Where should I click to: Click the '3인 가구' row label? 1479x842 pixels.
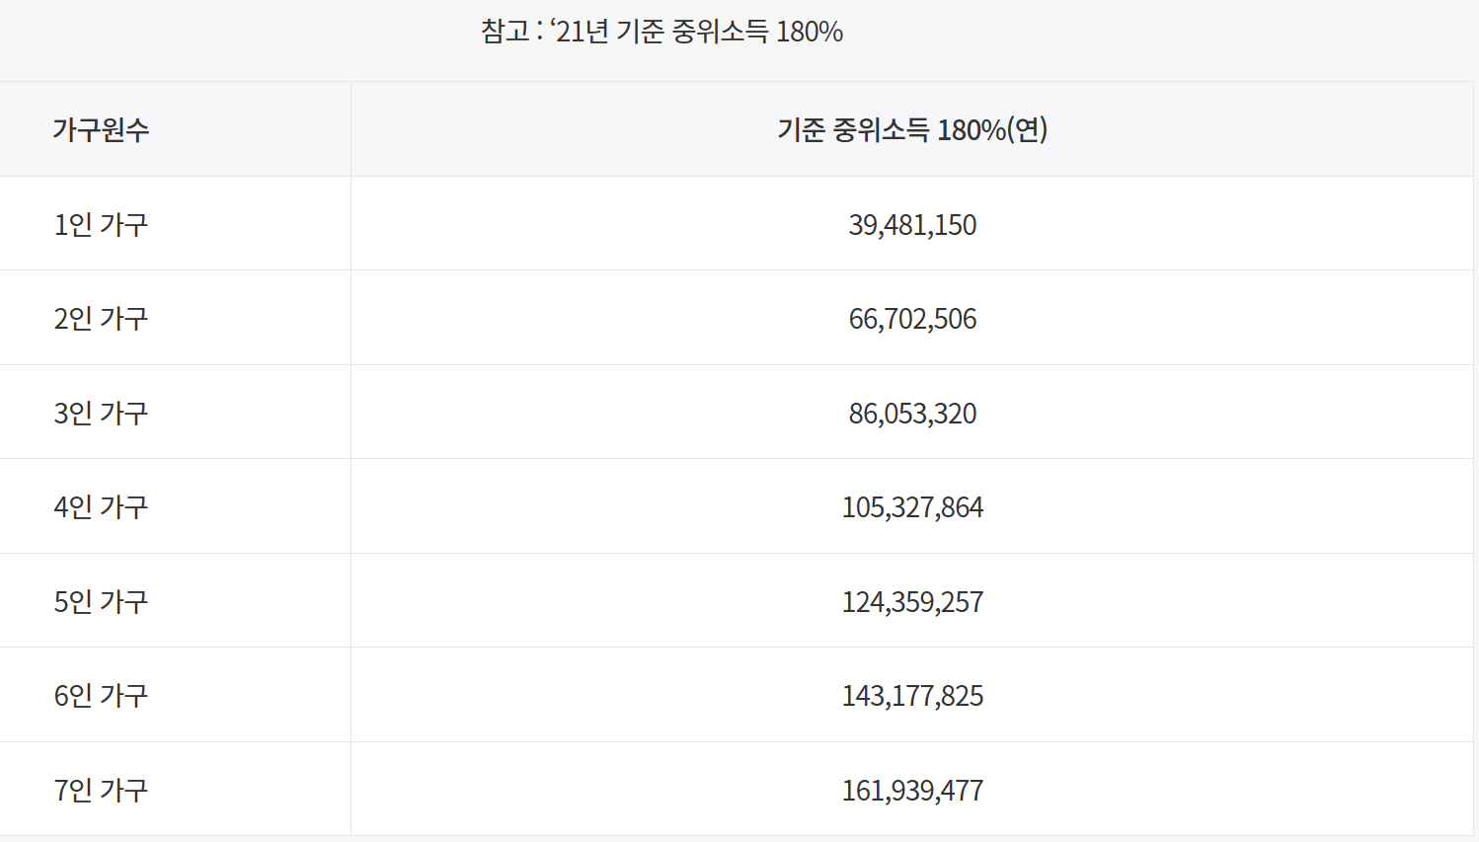tap(101, 413)
